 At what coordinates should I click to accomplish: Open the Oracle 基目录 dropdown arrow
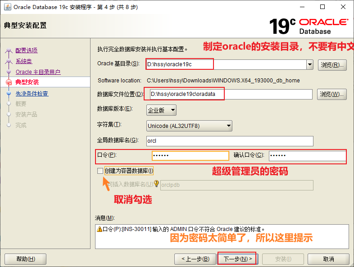tap(310, 65)
